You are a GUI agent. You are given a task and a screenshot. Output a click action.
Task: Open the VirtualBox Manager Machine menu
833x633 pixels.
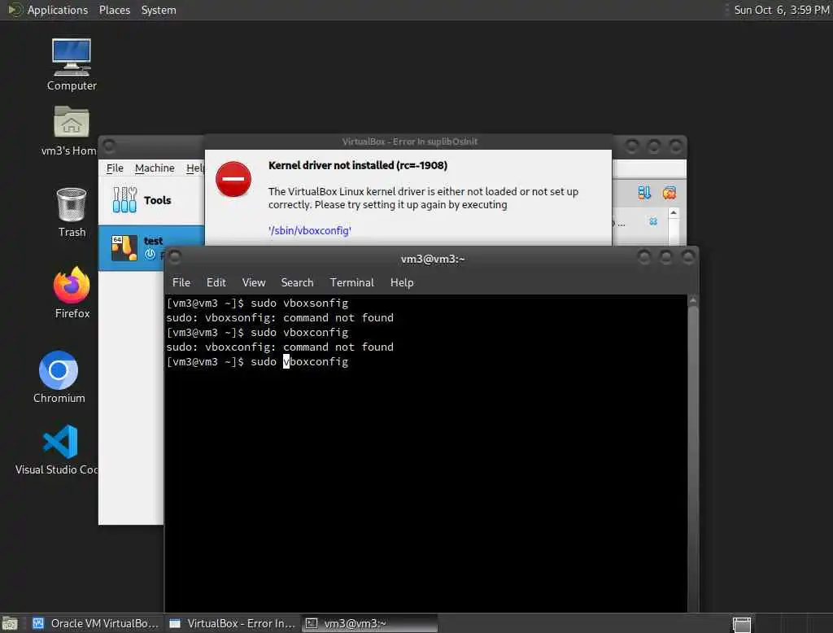[155, 168]
